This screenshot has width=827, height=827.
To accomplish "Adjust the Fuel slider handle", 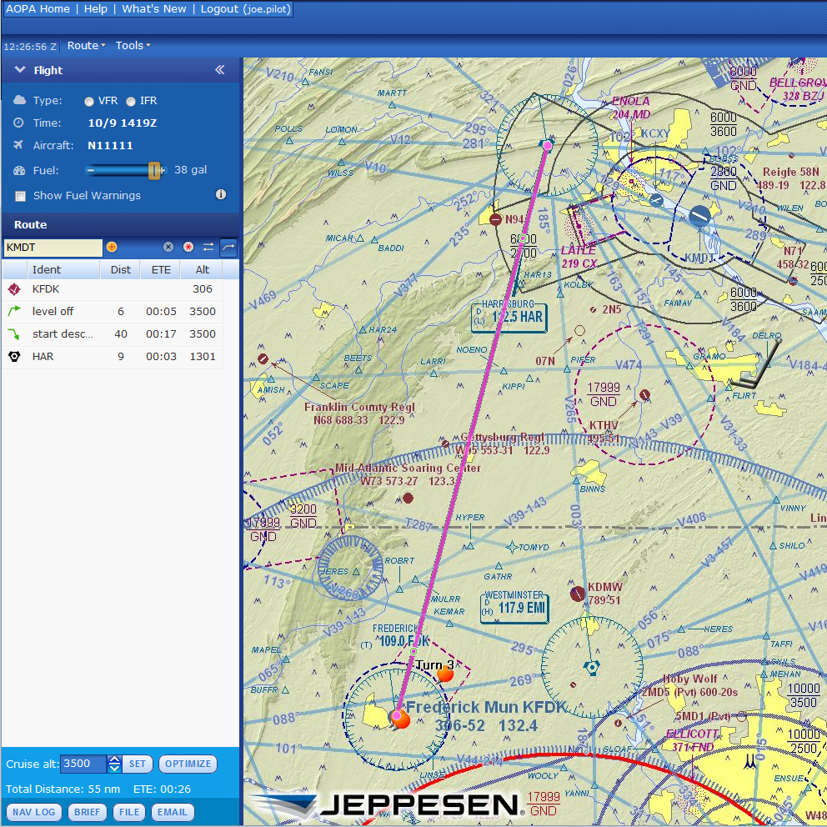I will [154, 170].
